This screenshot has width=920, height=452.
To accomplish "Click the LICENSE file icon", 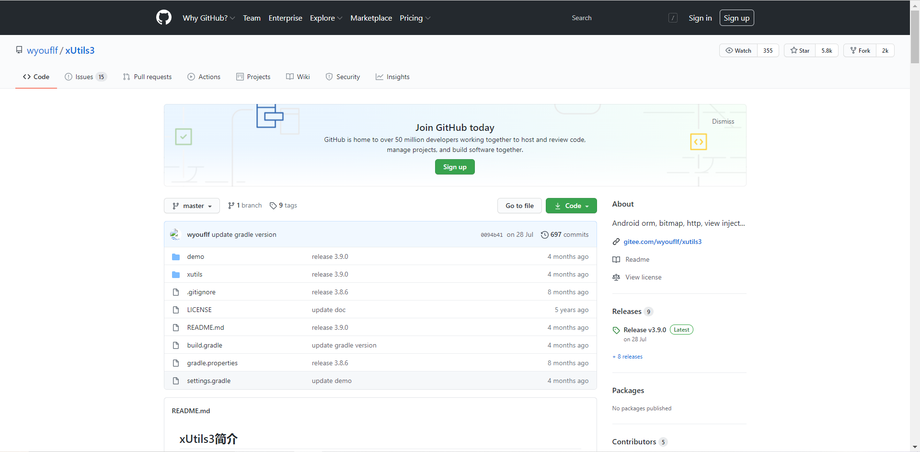I will point(176,310).
